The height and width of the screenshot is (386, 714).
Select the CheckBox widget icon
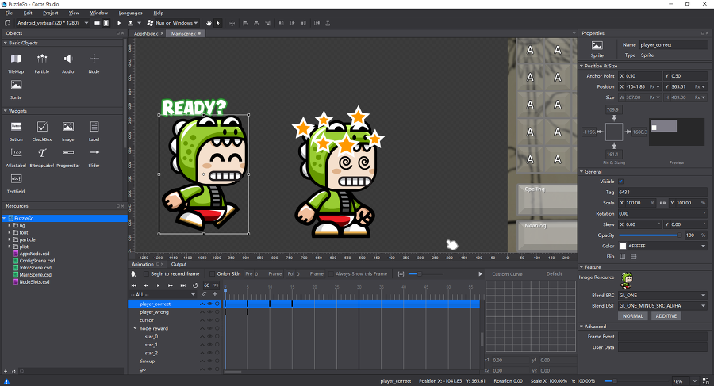click(42, 127)
